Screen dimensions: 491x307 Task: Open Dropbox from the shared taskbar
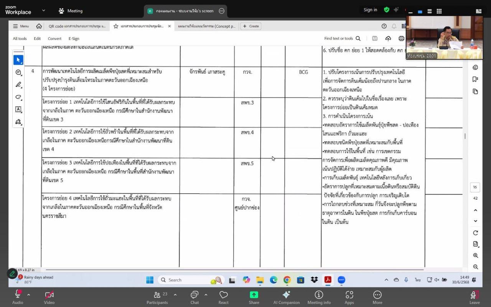[x=314, y=280]
